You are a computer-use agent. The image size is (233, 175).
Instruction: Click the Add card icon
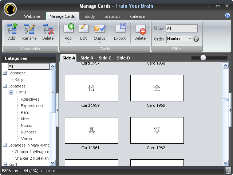(x=69, y=28)
